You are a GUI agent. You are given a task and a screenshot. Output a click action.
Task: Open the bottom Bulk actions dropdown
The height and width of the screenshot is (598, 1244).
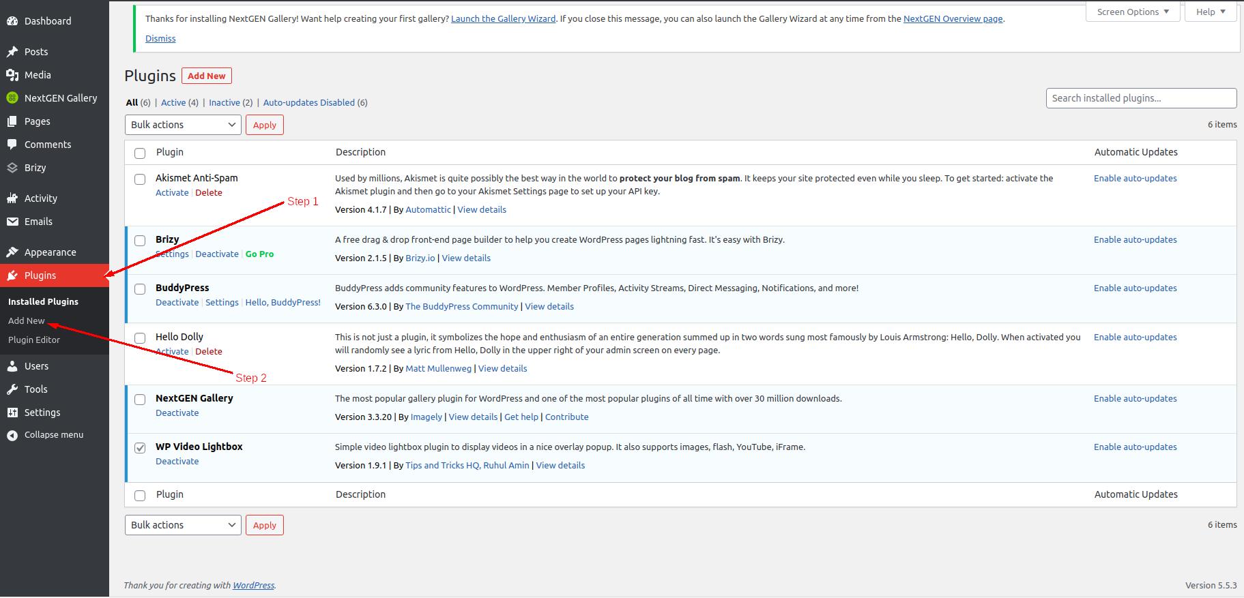(183, 525)
